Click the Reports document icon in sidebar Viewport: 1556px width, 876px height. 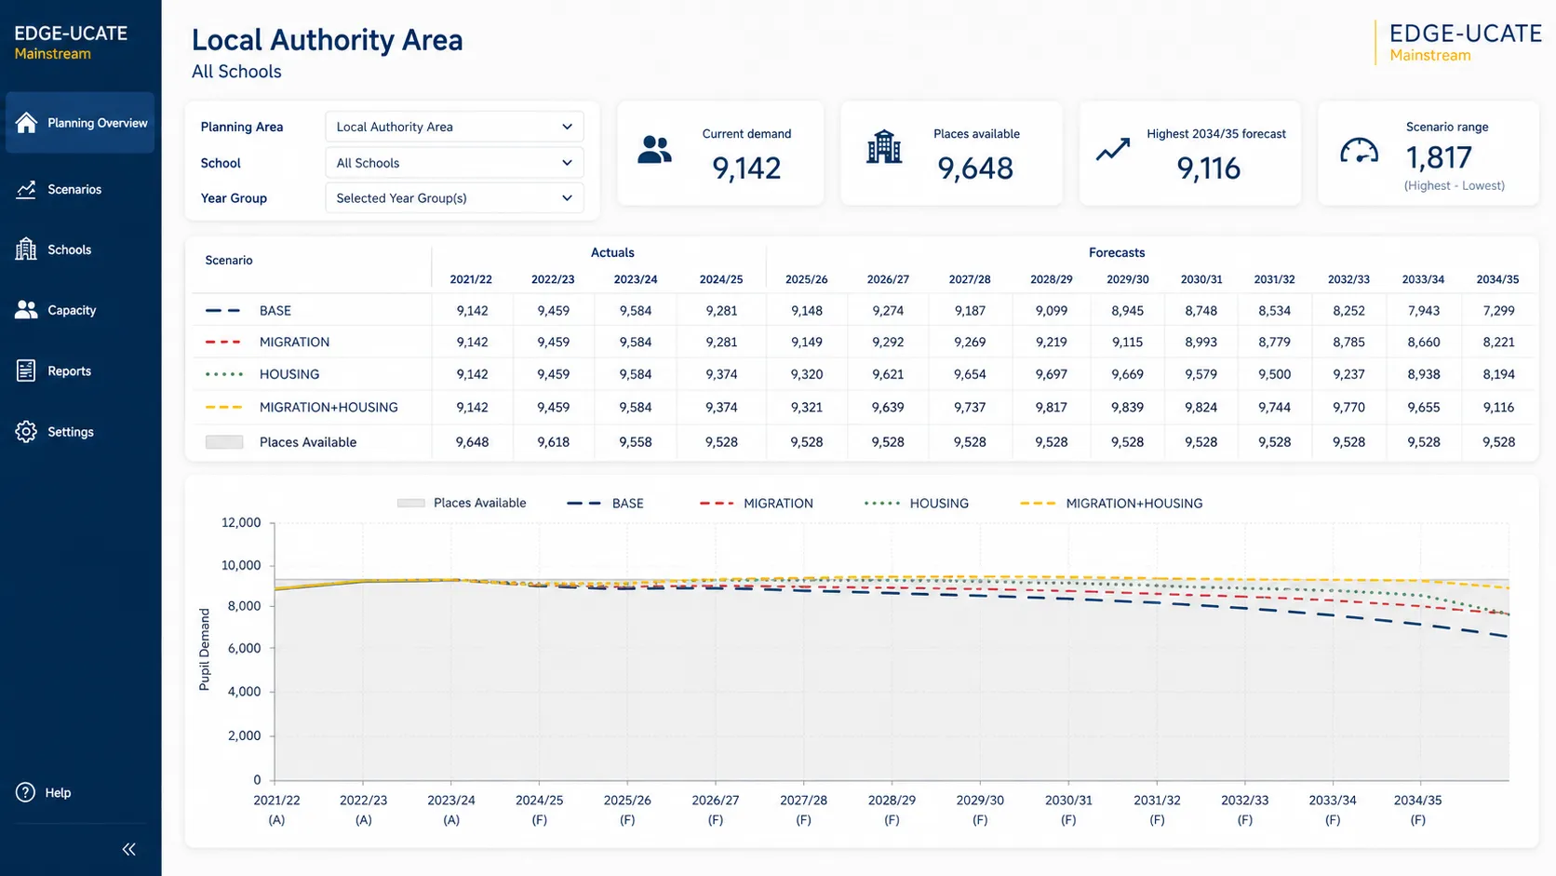[x=26, y=371]
